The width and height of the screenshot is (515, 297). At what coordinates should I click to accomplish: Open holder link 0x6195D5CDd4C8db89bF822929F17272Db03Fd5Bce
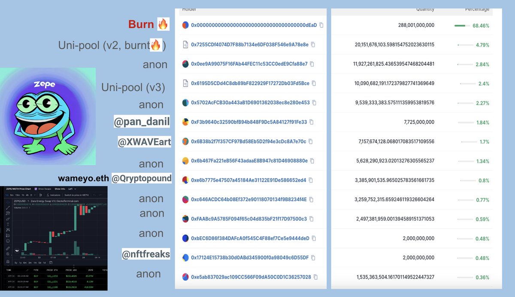250,83
